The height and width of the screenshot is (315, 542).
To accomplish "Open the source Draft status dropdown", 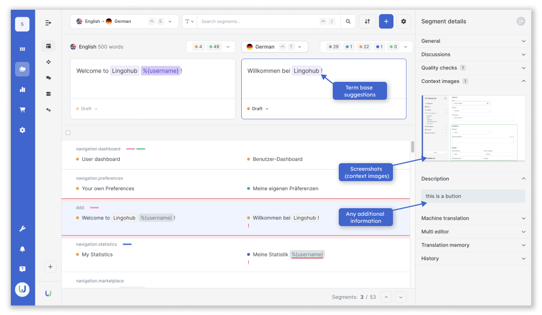I will pos(87,108).
